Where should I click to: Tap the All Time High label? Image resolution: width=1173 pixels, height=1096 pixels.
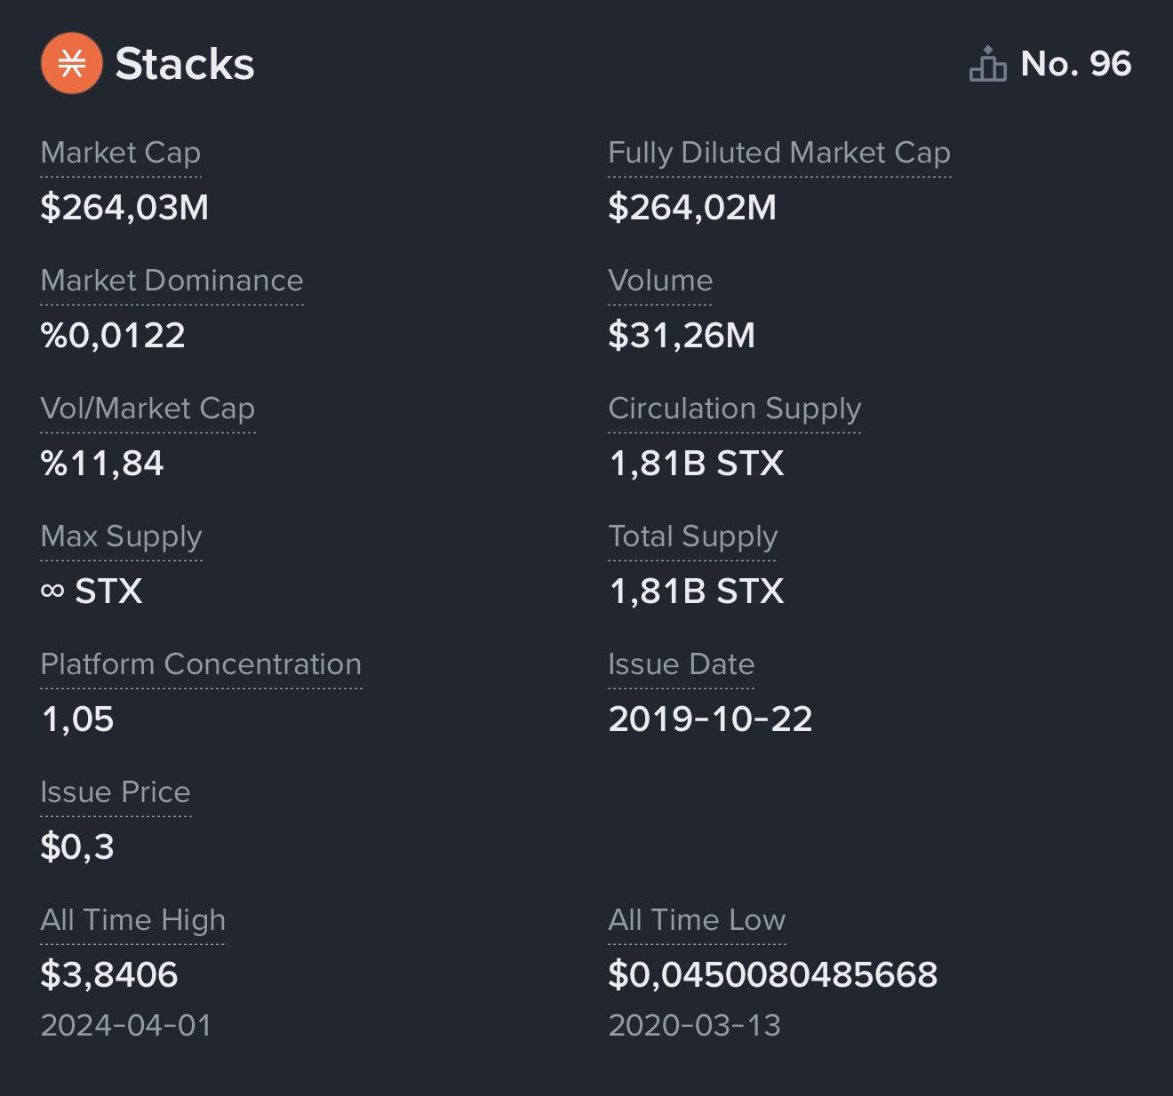point(133,920)
